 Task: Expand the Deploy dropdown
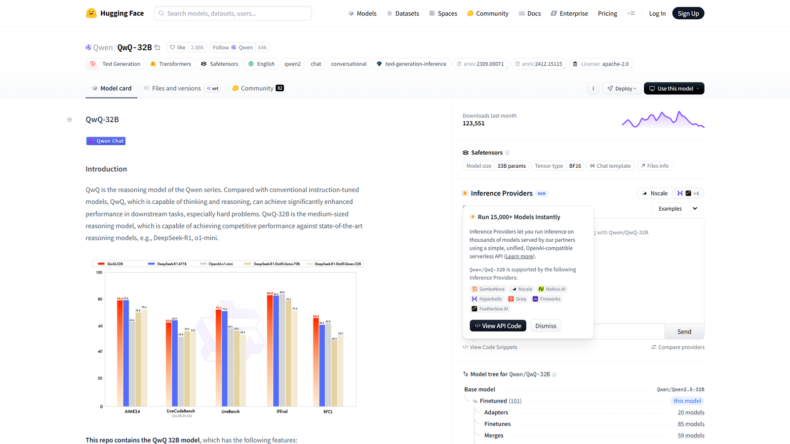(x=621, y=88)
